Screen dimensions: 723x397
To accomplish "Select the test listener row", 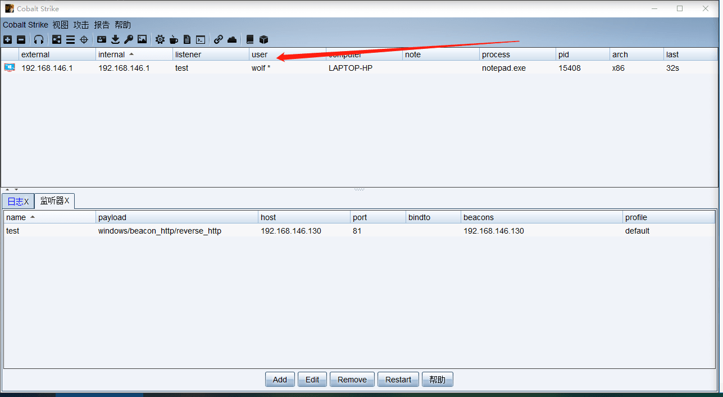I will click(360, 231).
